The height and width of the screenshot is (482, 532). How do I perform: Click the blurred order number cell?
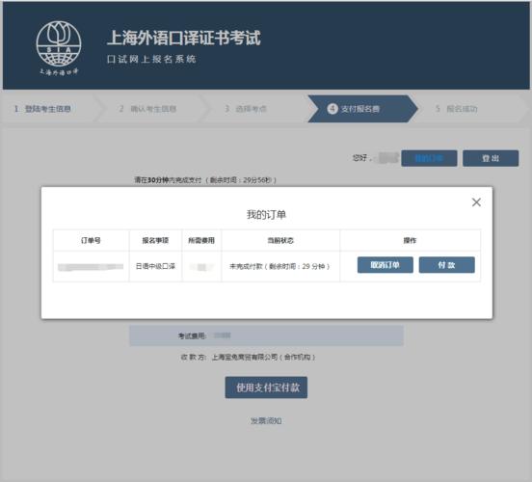[x=91, y=267]
